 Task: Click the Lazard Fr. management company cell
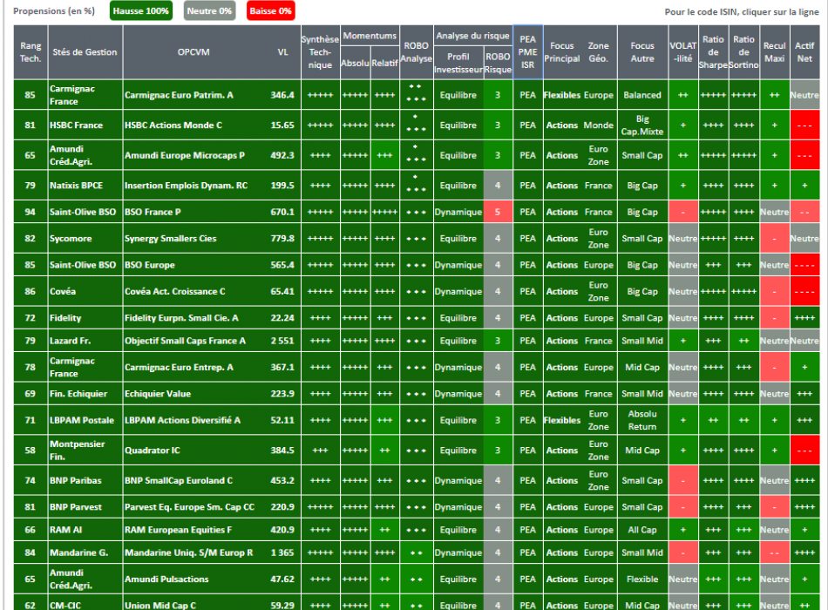click(85, 341)
